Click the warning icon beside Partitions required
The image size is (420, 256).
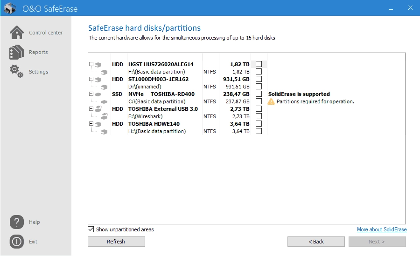271,101
